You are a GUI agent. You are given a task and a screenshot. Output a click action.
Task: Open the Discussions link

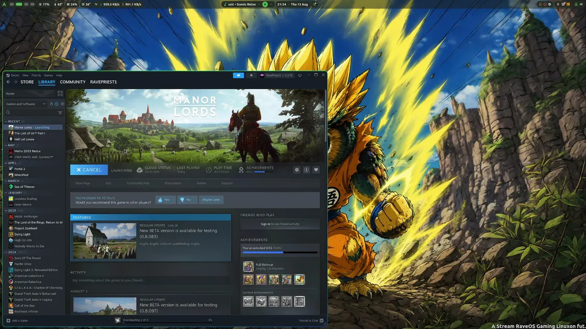pyautogui.click(x=173, y=183)
